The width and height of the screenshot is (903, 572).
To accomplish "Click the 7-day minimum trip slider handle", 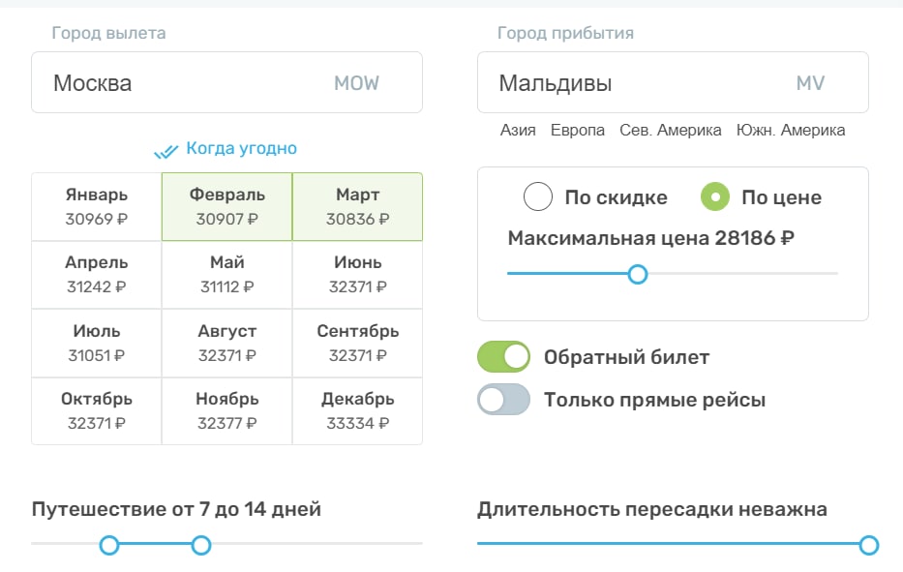I will 109,545.
